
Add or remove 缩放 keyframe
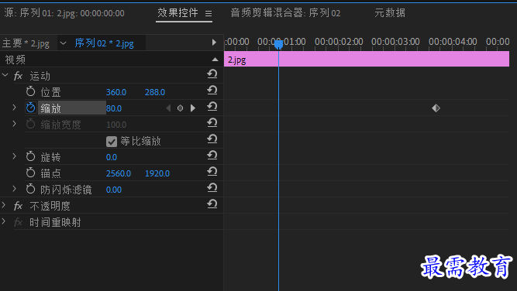pyautogui.click(x=180, y=108)
